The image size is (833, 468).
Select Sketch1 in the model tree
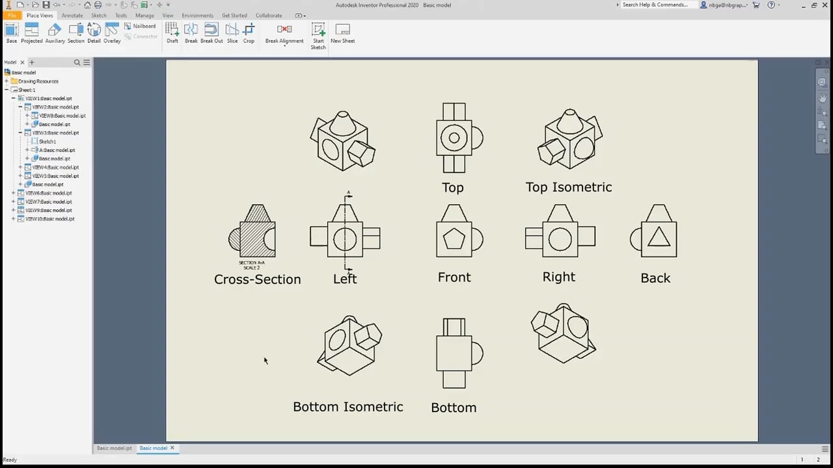pyautogui.click(x=47, y=141)
